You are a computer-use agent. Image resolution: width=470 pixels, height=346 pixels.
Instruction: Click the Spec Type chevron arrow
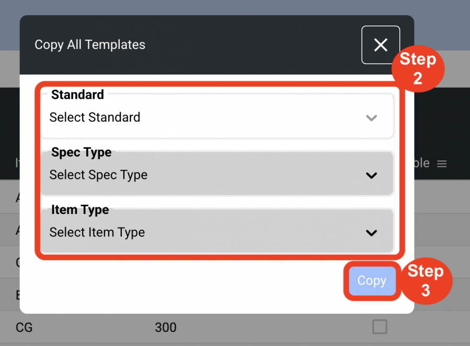tap(371, 175)
